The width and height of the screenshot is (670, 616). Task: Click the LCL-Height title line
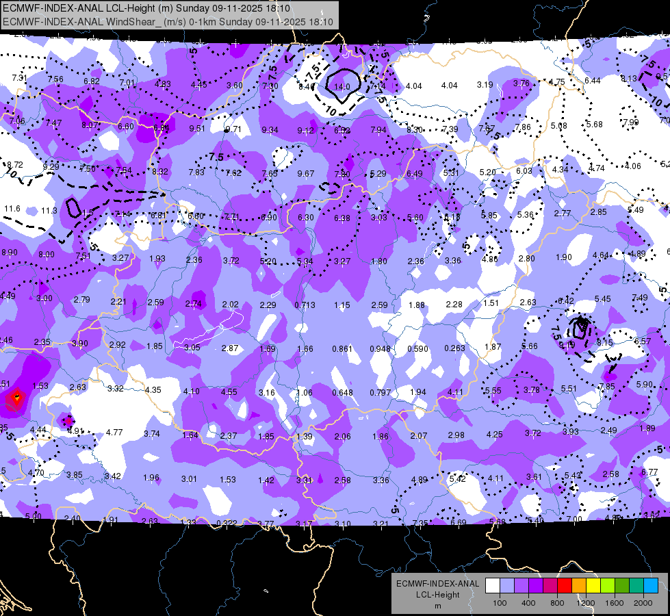pyautogui.click(x=146, y=8)
